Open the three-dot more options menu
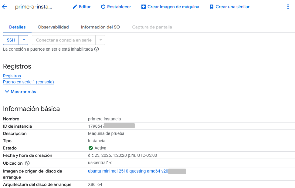The width and height of the screenshot is (295, 188). coord(288,7)
